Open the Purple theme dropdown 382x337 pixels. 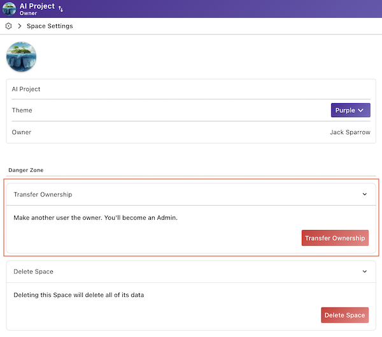(350, 110)
